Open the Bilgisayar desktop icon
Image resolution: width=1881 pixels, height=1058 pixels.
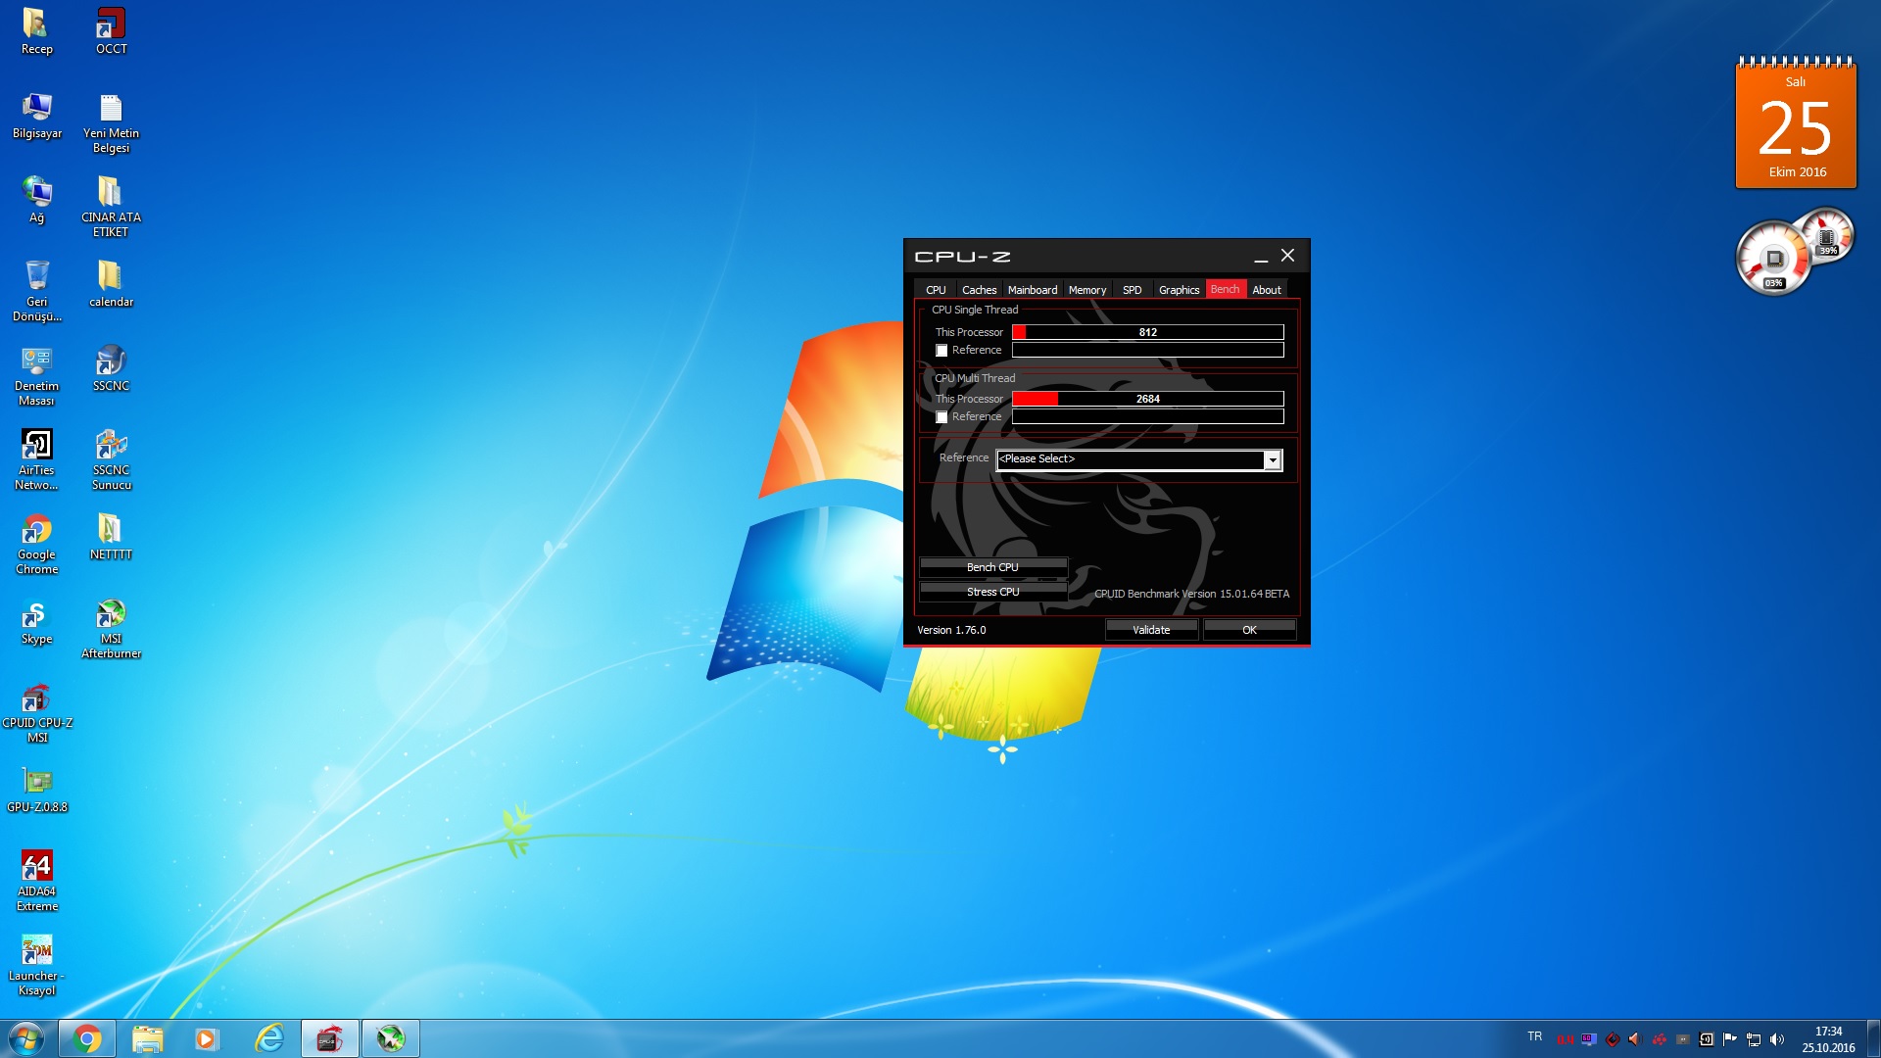pos(36,116)
